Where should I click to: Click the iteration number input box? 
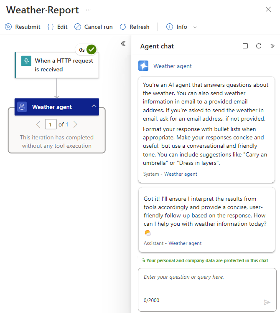(51, 124)
